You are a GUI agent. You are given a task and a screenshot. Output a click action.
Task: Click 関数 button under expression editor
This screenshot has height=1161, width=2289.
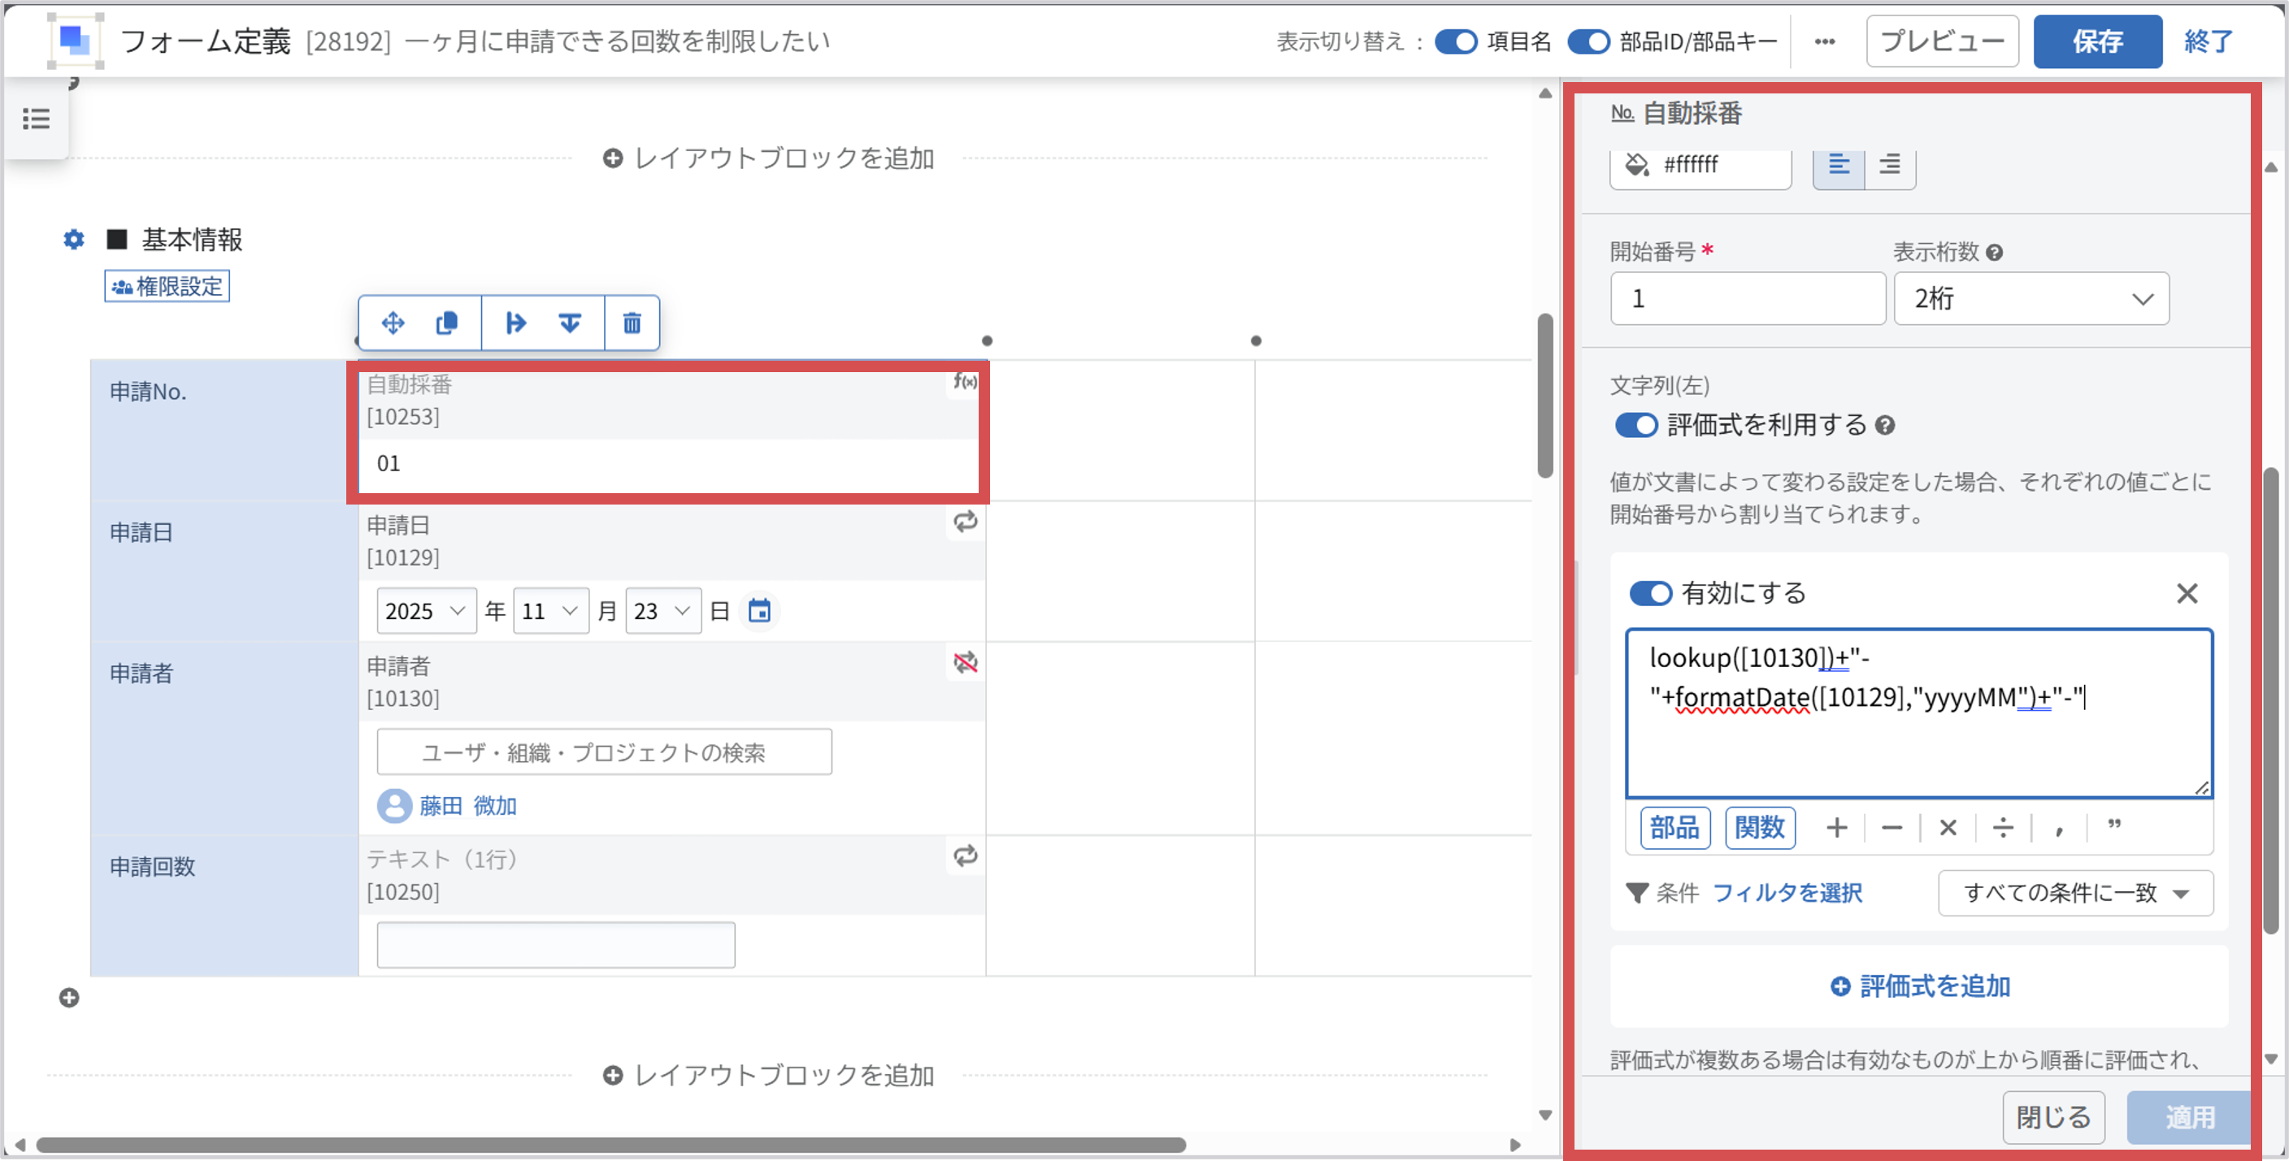coord(1761,828)
